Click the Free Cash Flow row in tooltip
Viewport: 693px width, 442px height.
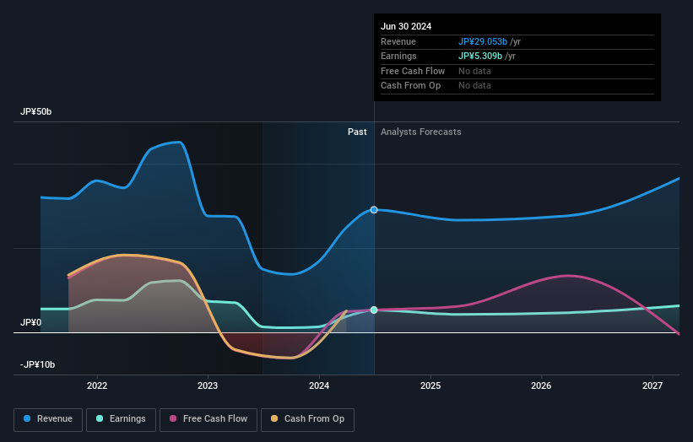click(517, 71)
